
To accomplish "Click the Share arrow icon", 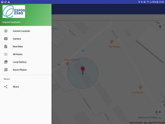I will coord(6,87).
